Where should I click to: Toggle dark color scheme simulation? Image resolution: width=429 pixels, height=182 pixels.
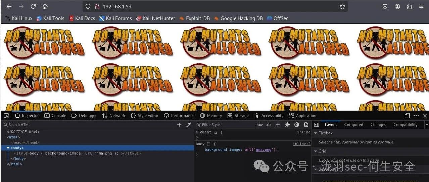[x=297, y=125]
